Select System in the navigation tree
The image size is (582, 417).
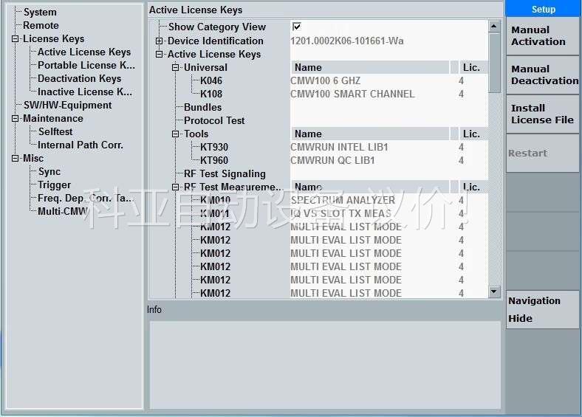point(40,13)
